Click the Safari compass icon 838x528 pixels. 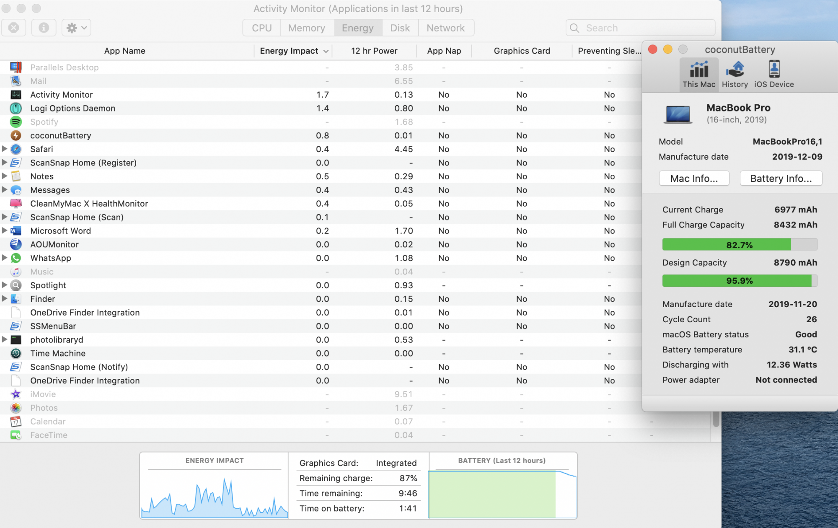[x=16, y=149]
